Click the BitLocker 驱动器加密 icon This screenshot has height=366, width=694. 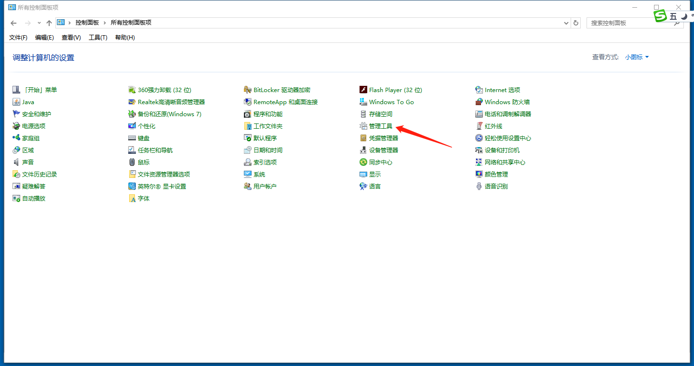(x=248, y=90)
